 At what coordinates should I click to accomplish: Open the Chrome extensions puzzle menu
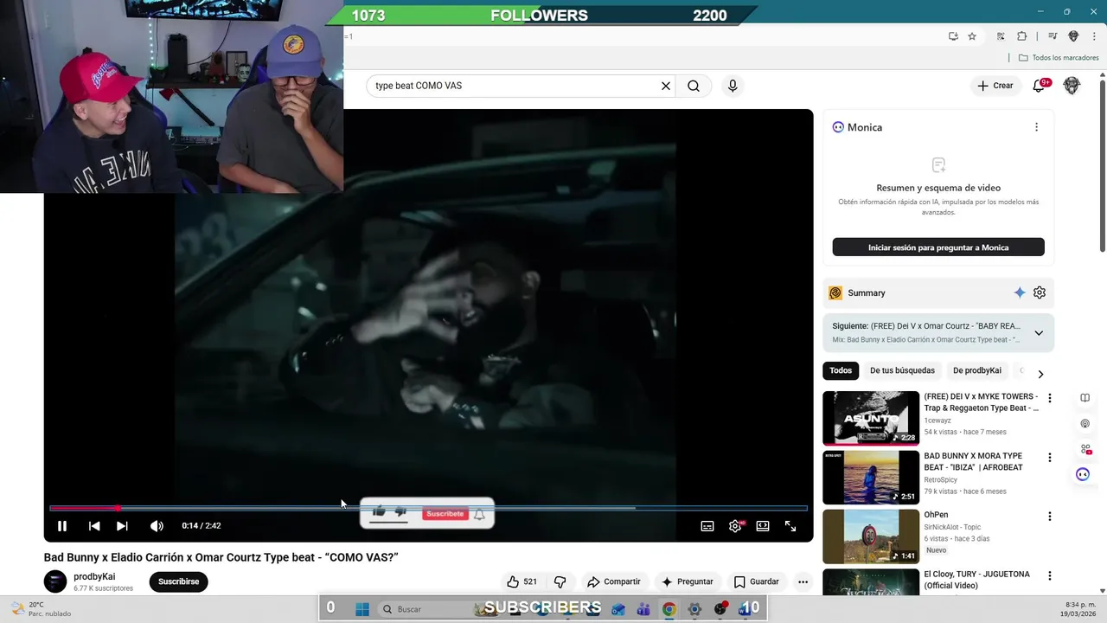point(1021,36)
